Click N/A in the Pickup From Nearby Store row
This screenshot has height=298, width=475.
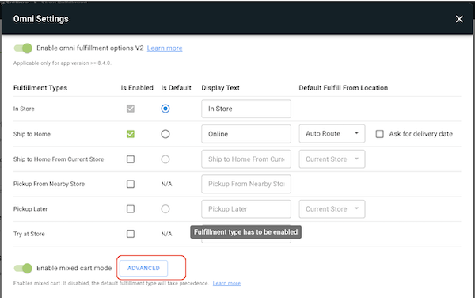[166, 184]
